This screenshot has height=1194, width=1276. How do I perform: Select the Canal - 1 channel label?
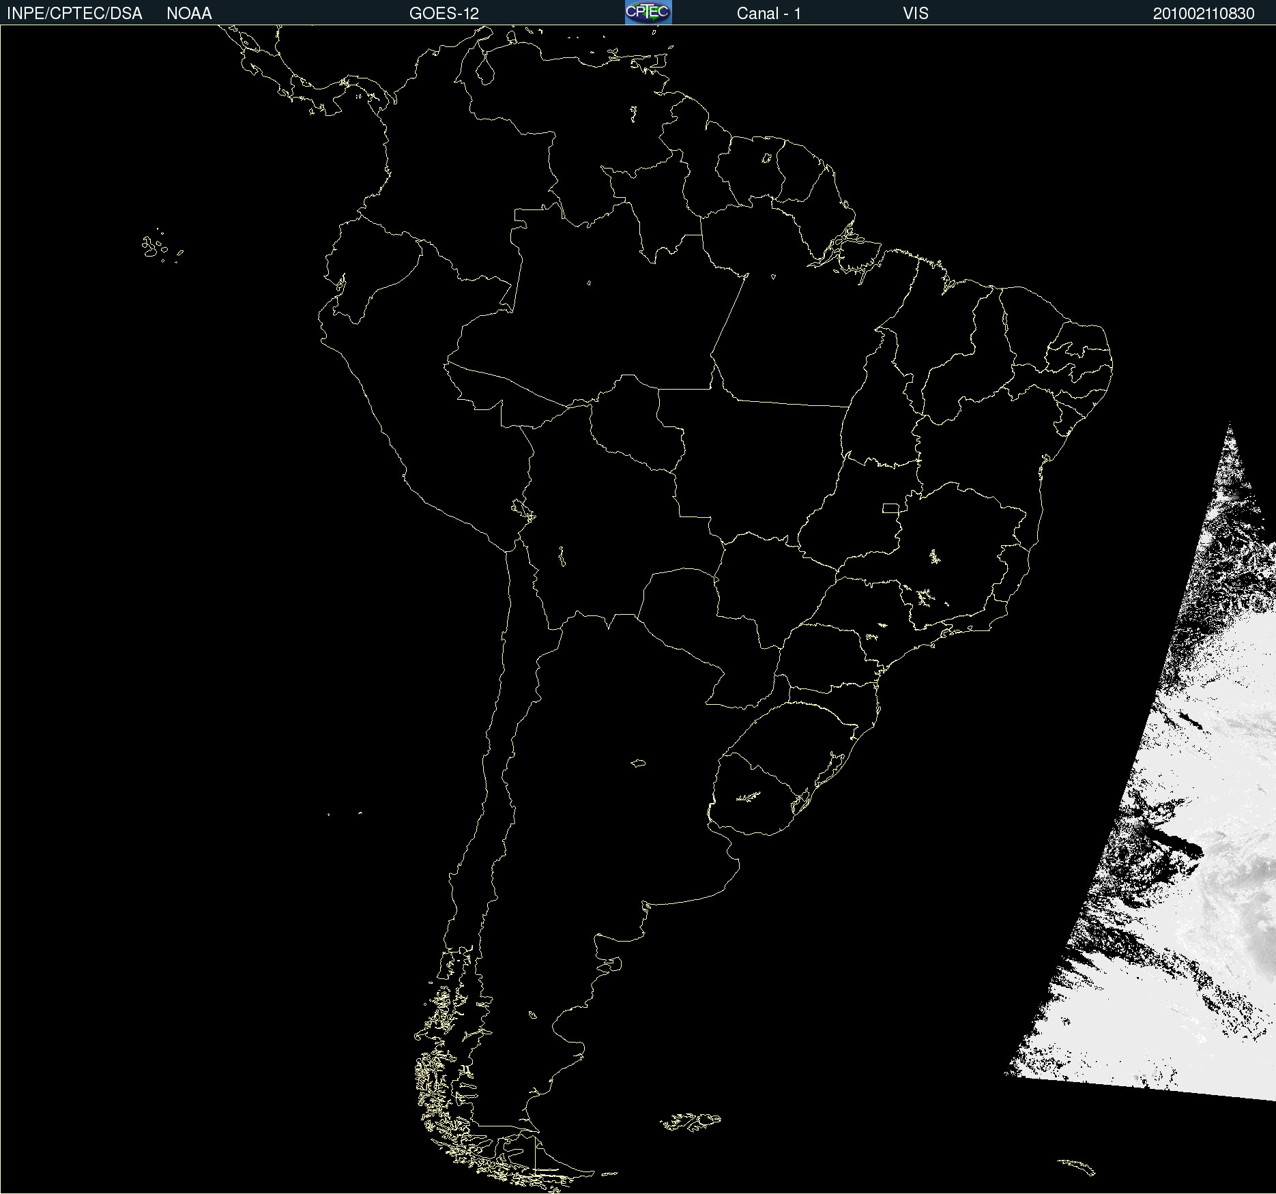[x=769, y=14]
